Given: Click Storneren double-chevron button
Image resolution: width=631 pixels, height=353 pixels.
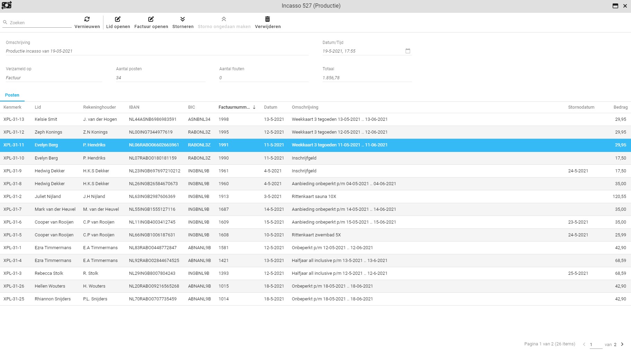Looking at the screenshot, I should [183, 22].
